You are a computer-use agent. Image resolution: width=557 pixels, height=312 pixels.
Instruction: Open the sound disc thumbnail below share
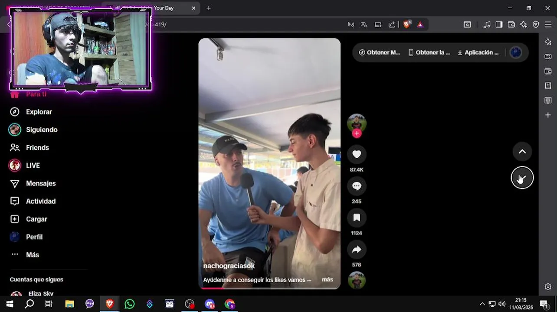pos(357,280)
